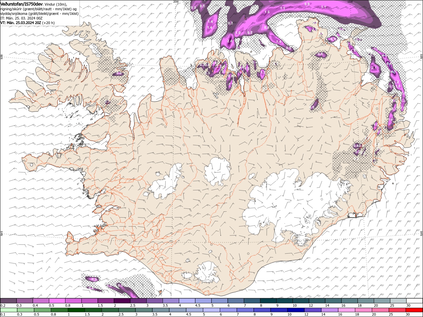The image size is (423, 317).
Task: Select the darkest purple swatch labeled 2 in the upper legend
Action: pos(122,301)
